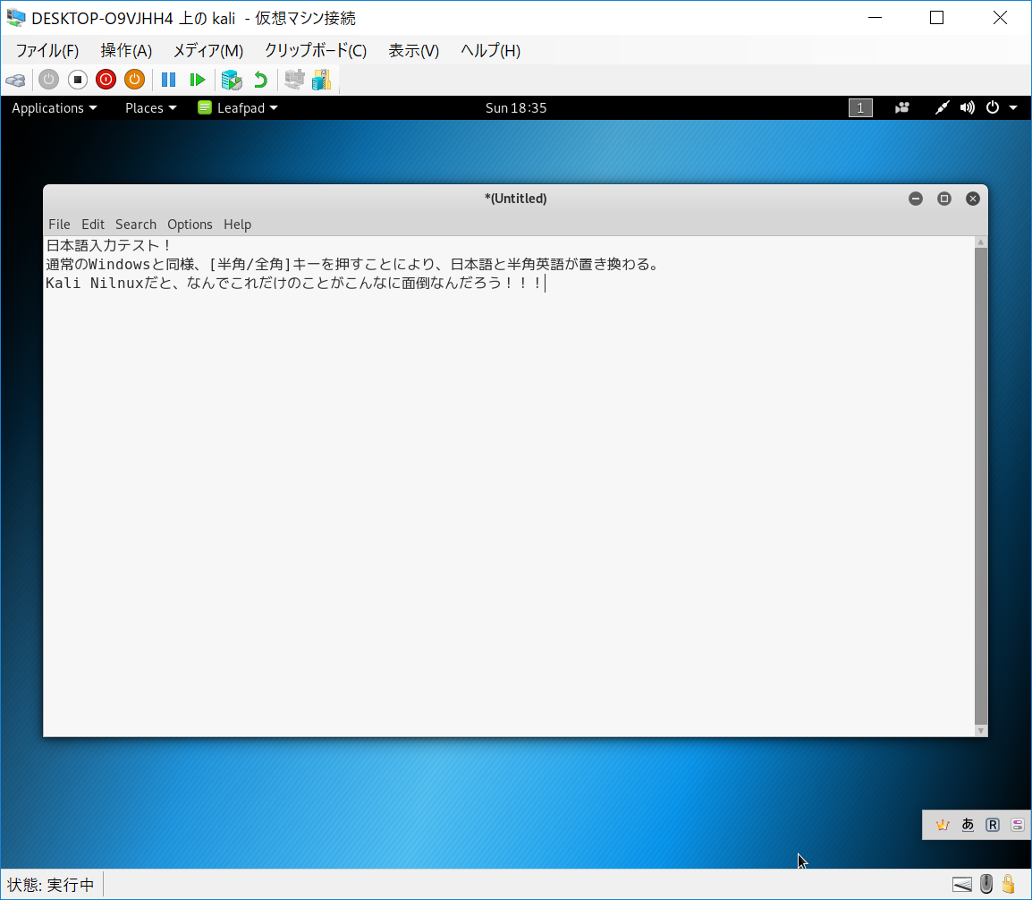Click the speaker volume icon in Kali panel
Viewport: 1032px width, 900px height.
coord(967,108)
